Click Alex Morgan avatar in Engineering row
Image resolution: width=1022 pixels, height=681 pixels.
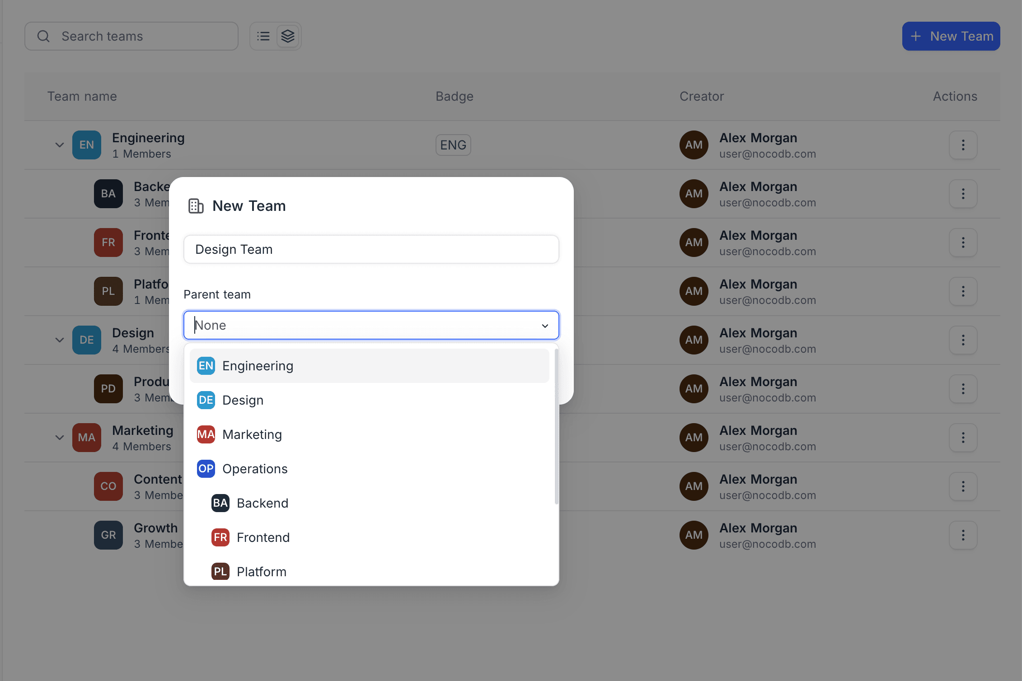coord(694,145)
